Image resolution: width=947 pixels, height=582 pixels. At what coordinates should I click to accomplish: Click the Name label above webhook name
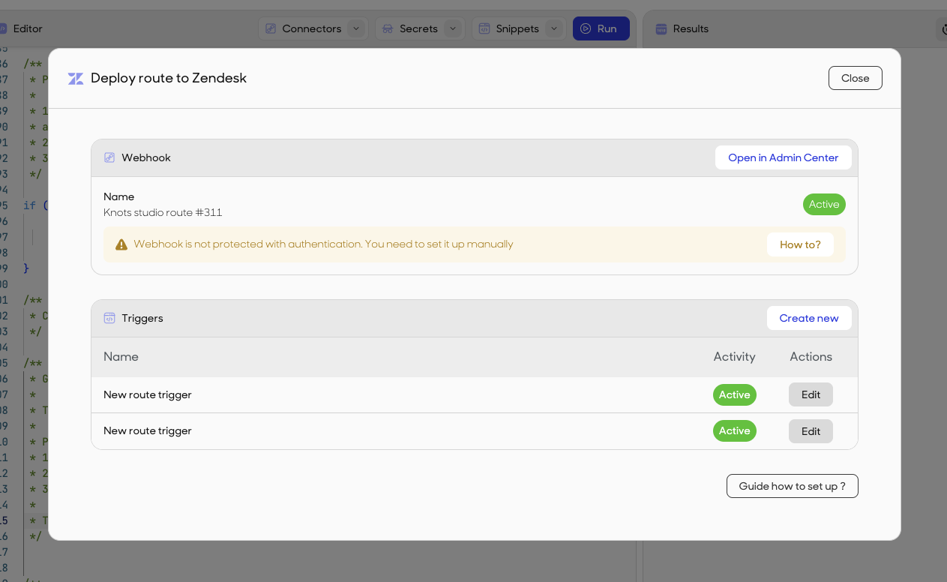[119, 196]
